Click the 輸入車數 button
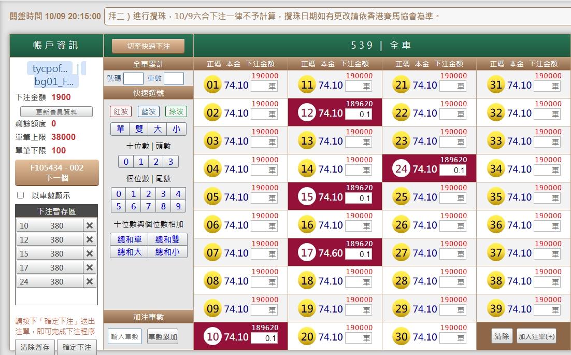 coord(124,337)
